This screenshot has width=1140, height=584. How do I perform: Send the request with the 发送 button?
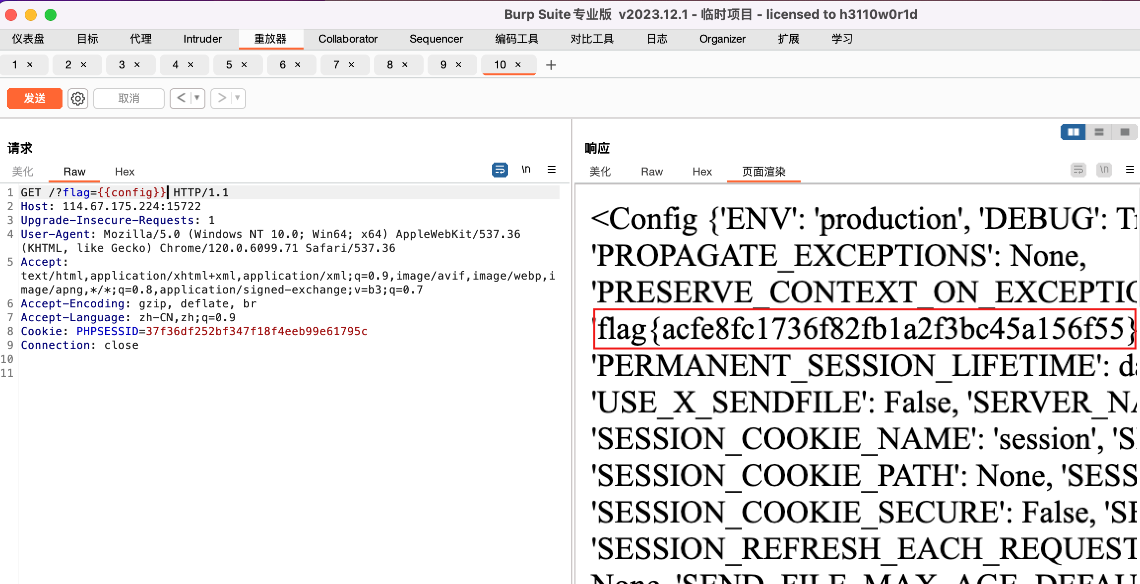(34, 98)
